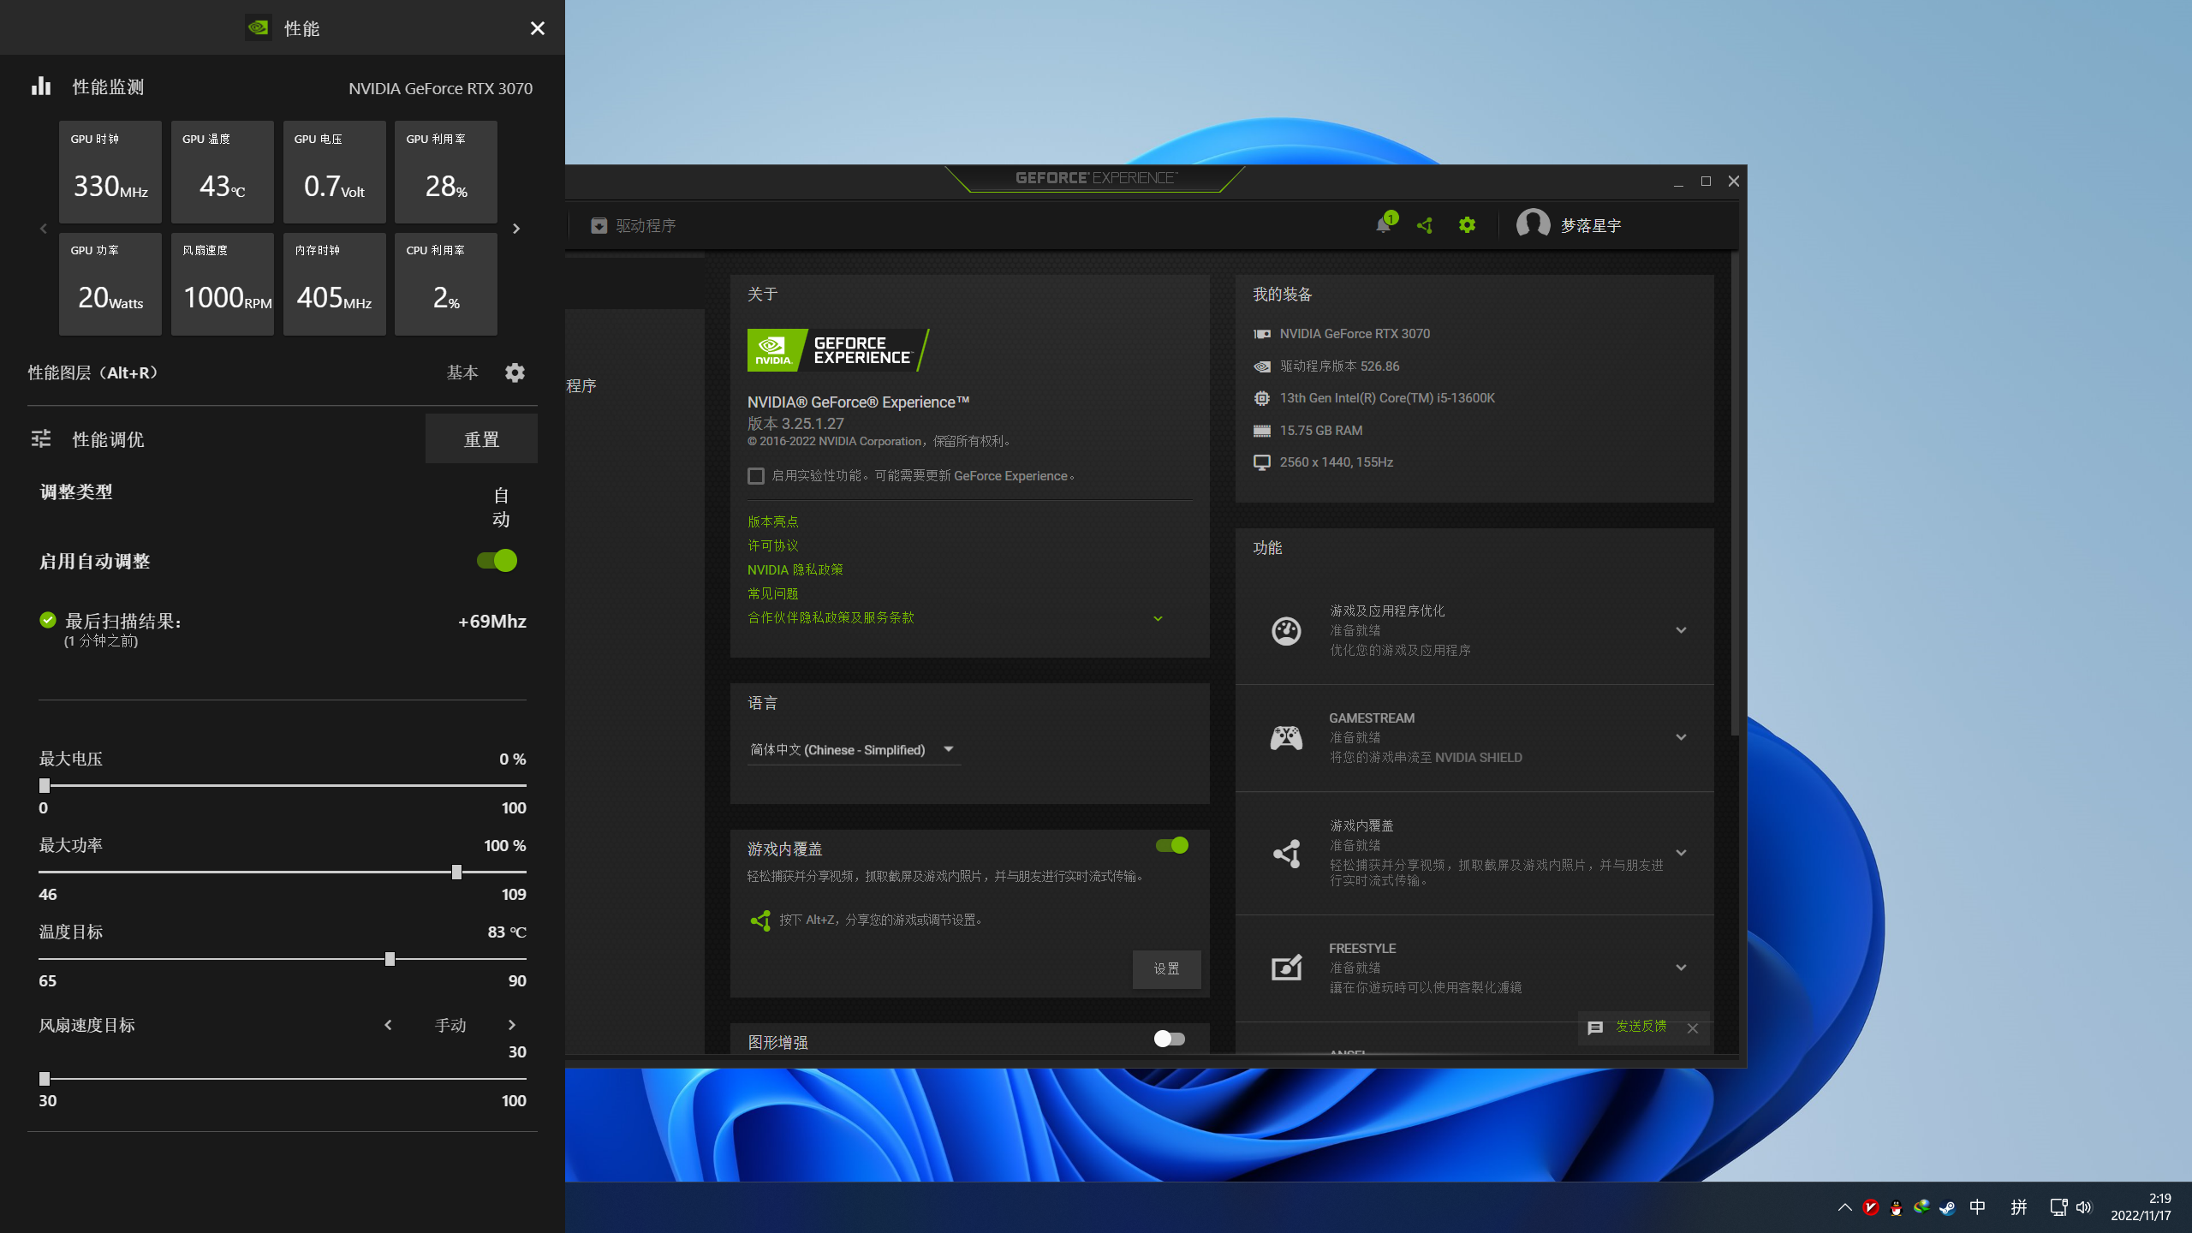2192x1233 pixels.
Task: Click the 风扇速度 1000RPM tile
Action: pyautogui.click(x=223, y=284)
